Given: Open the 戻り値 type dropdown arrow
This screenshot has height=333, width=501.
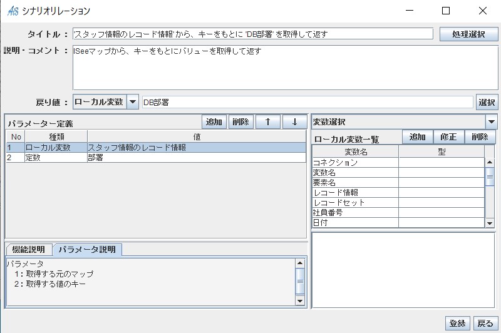Looking at the screenshot, I should (133, 102).
